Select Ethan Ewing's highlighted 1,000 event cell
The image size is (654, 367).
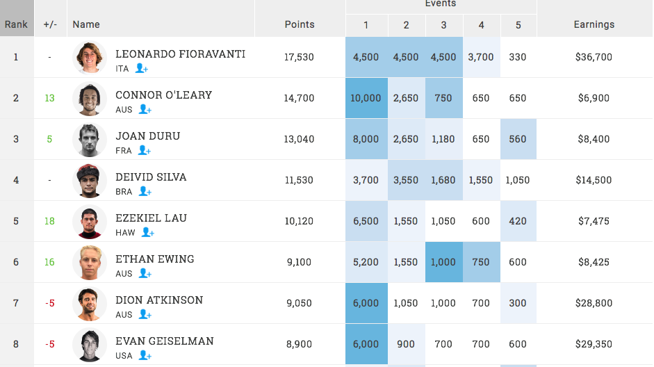443,262
